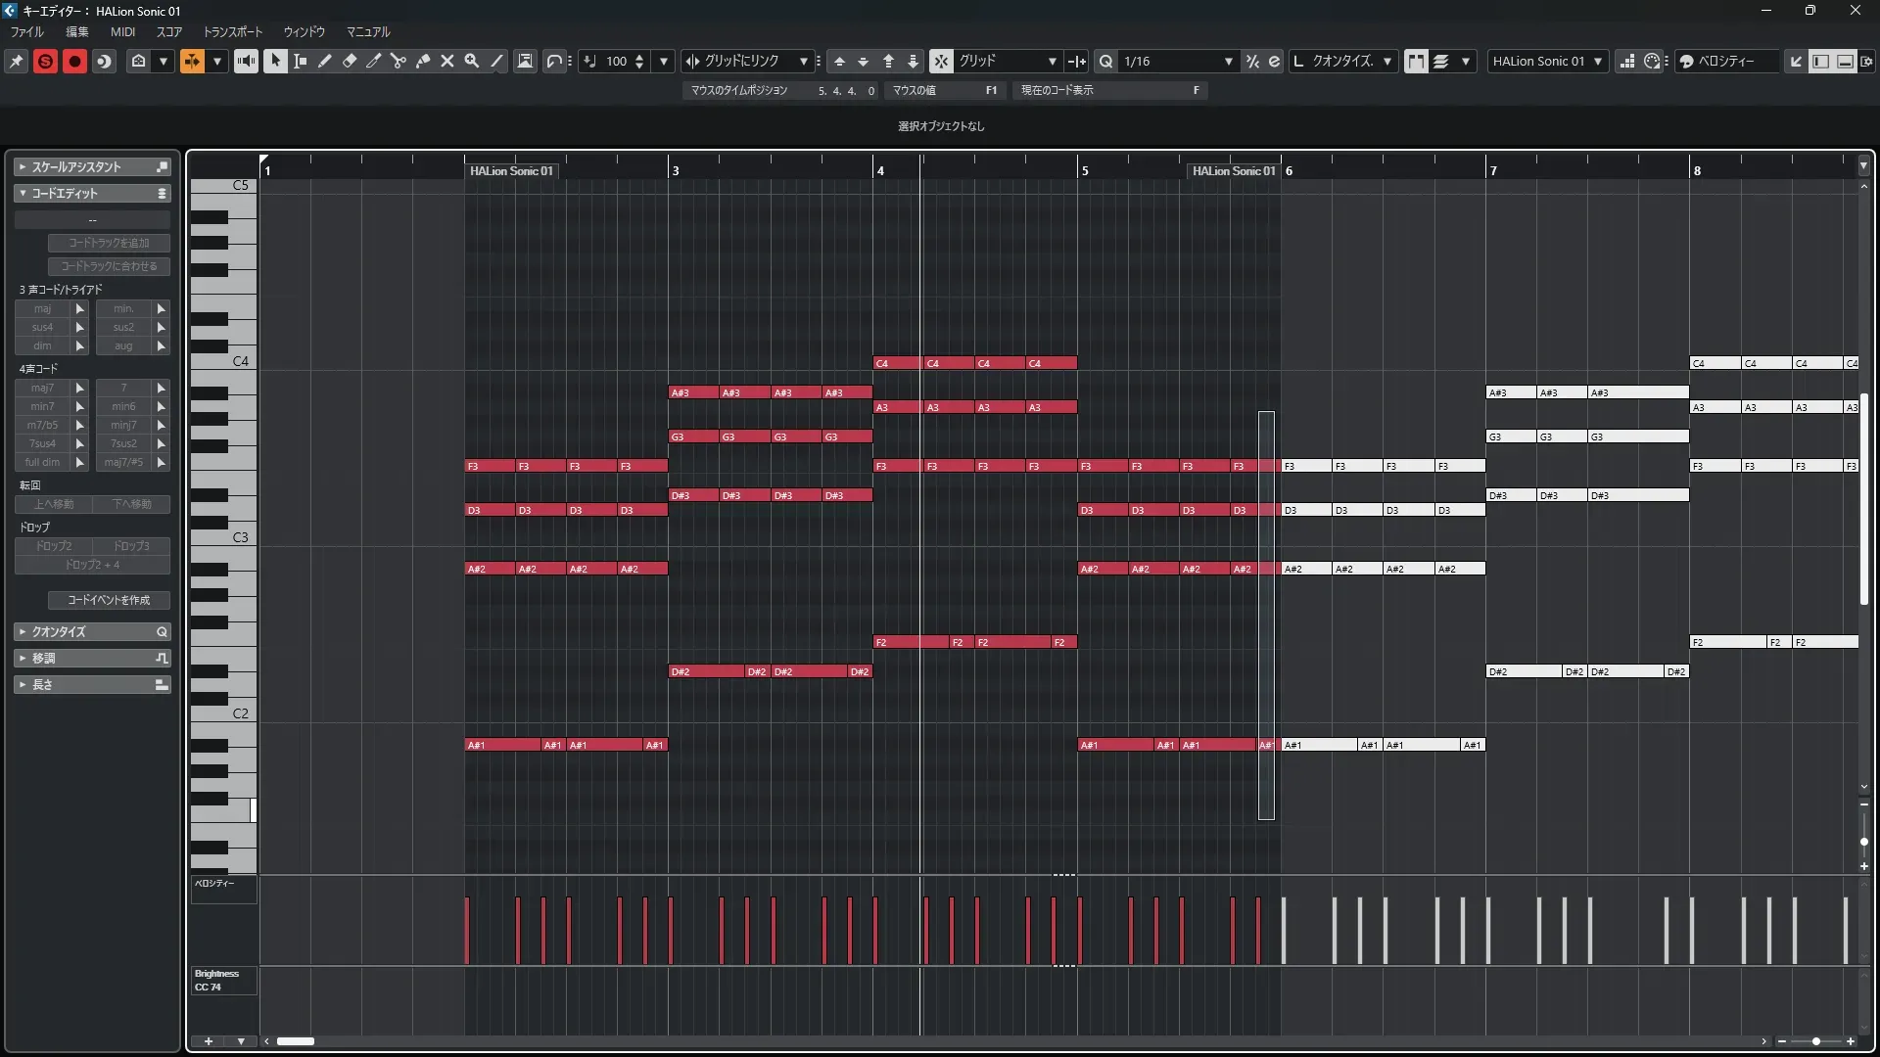Click the コードトラックを追加 button
This screenshot has height=1057, width=1880.
109,243
